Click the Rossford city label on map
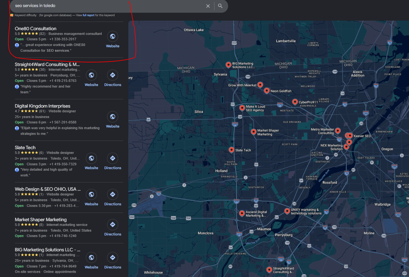Image resolution: width=409 pixels, height=277 pixels. [x=330, y=182]
